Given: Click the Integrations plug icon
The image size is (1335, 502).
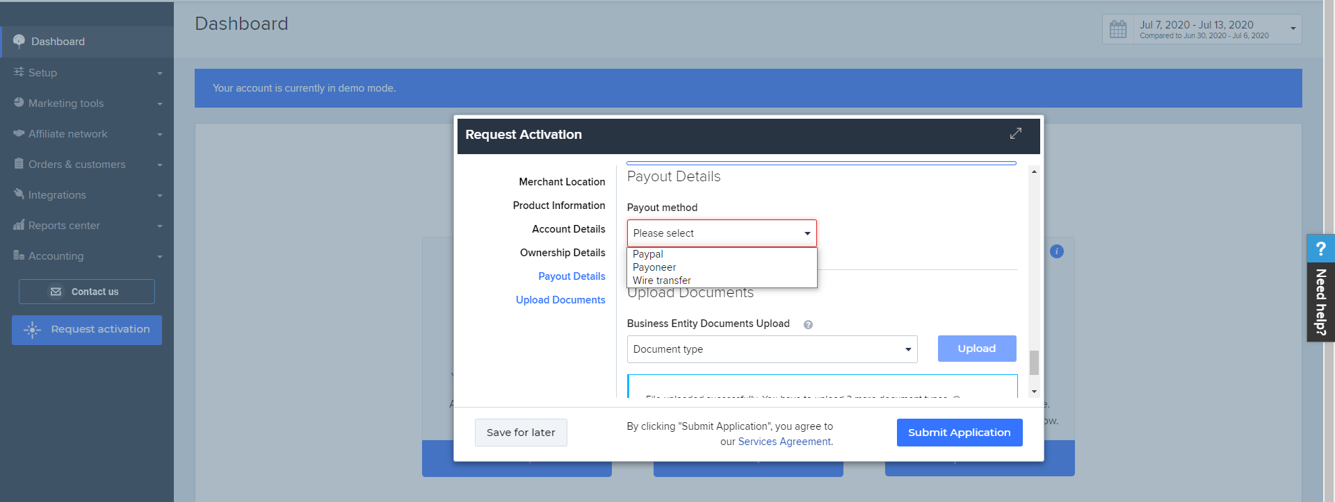Looking at the screenshot, I should (19, 194).
